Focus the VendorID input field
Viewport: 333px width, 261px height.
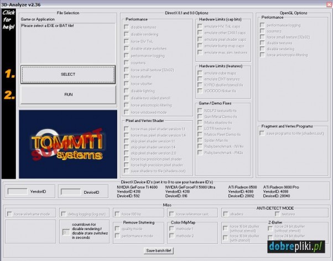pos(17,191)
